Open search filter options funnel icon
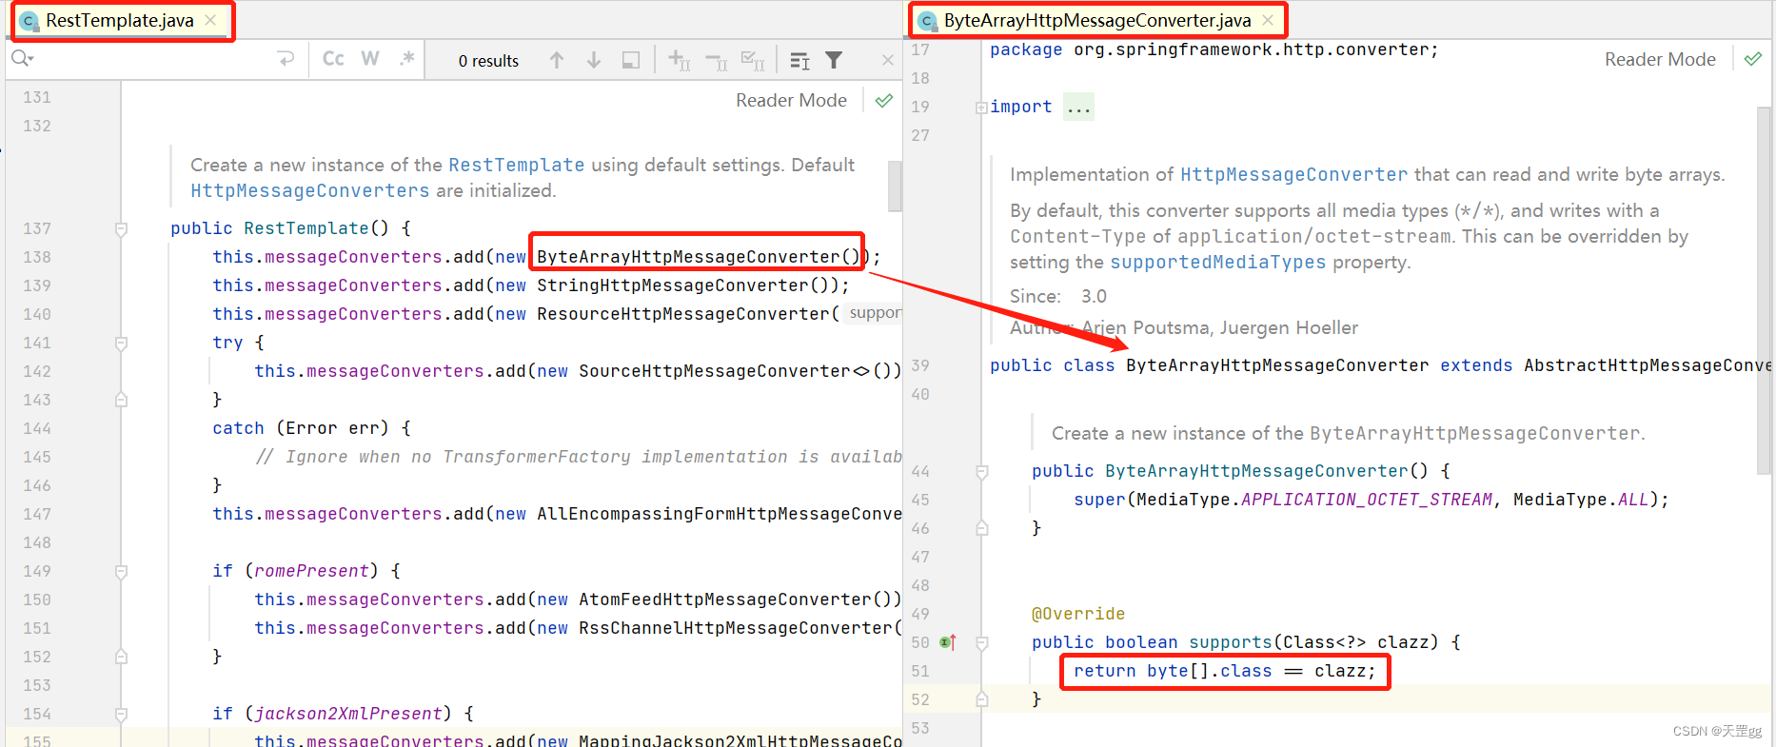This screenshot has height=747, width=1776. (x=834, y=60)
